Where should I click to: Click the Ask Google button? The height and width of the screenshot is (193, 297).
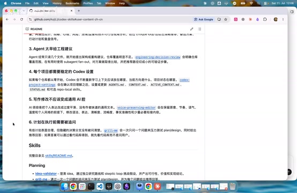[x=204, y=19]
